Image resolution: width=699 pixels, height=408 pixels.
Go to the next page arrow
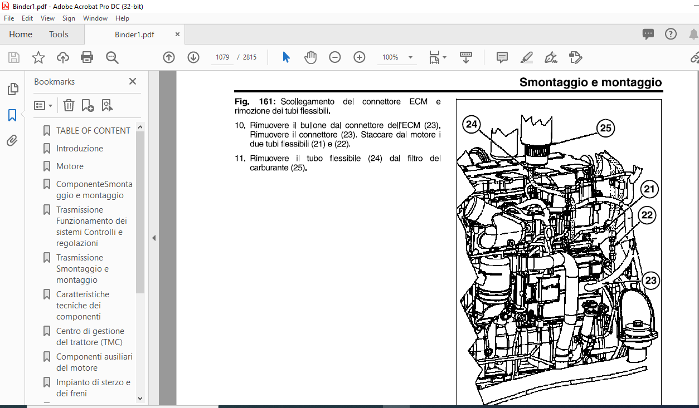pyautogui.click(x=193, y=57)
